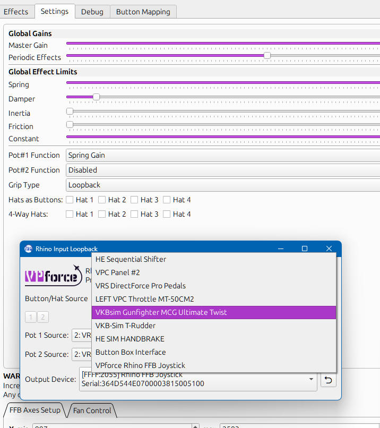This screenshot has width=380, height=428.
Task: Click the VPforce logo in Loopback window
Action: click(x=53, y=276)
